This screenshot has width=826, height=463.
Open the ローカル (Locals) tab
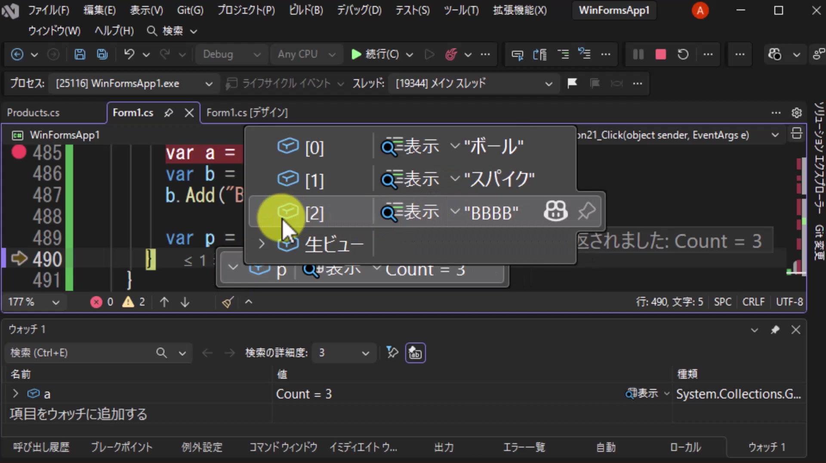685,447
